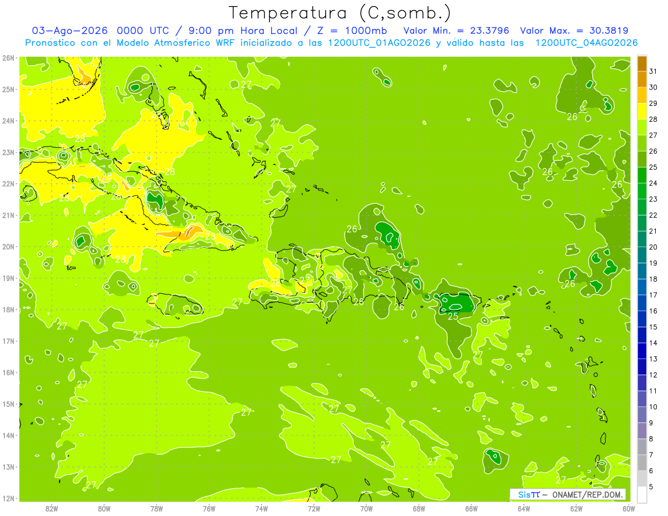
Task: Click the 62W longitude axis label
Action: click(x=576, y=508)
